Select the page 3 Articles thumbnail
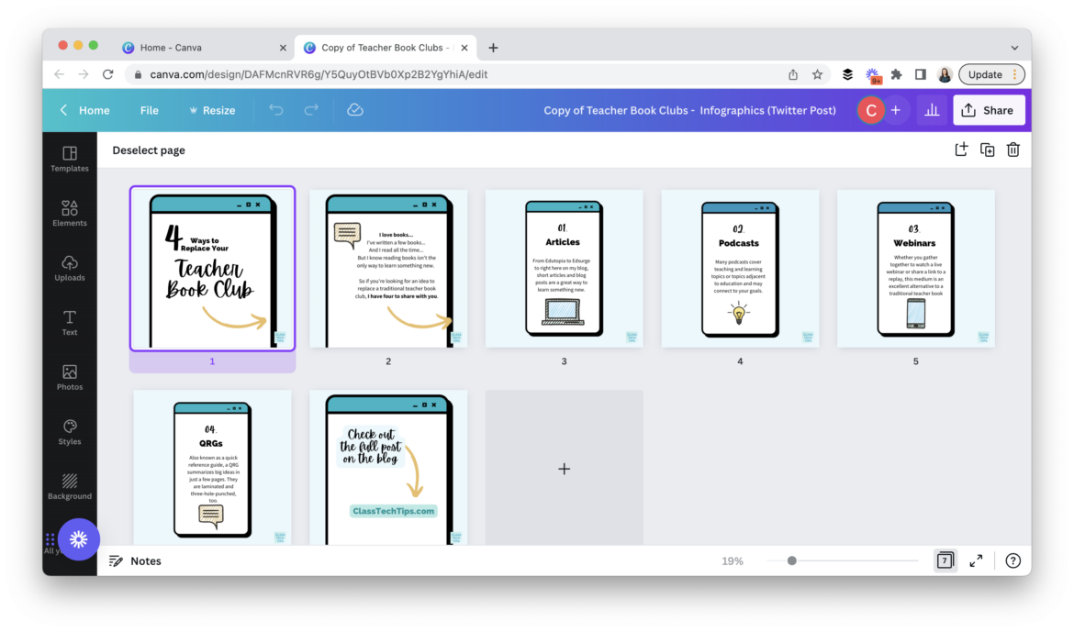Image resolution: width=1074 pixels, height=632 pixels. [564, 268]
